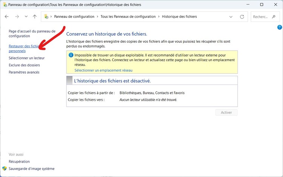
Task: Open 'Exclure des dossiers'
Action: [24, 65]
